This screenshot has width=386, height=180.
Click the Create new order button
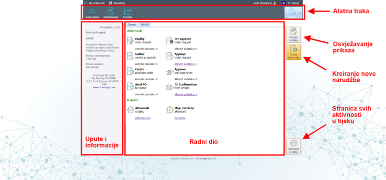[x=294, y=52]
